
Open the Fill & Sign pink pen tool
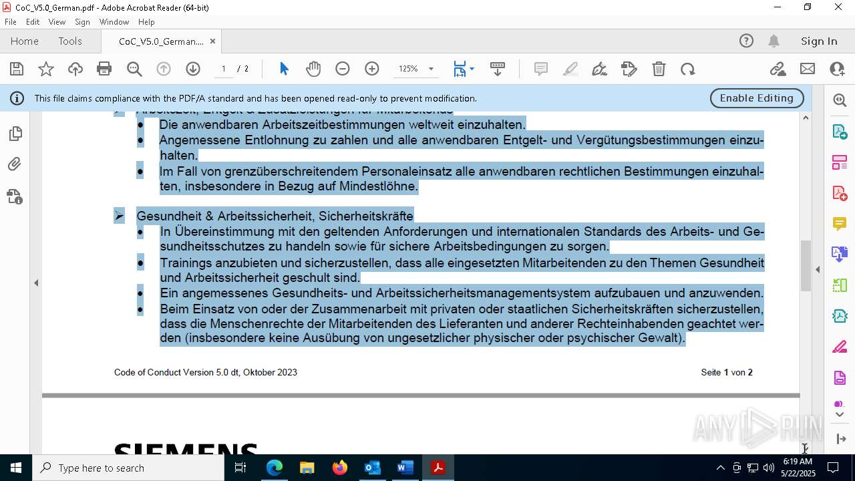click(840, 347)
